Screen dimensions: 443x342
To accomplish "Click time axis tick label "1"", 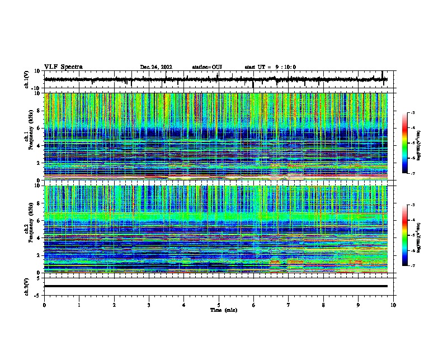I will [79, 305].
